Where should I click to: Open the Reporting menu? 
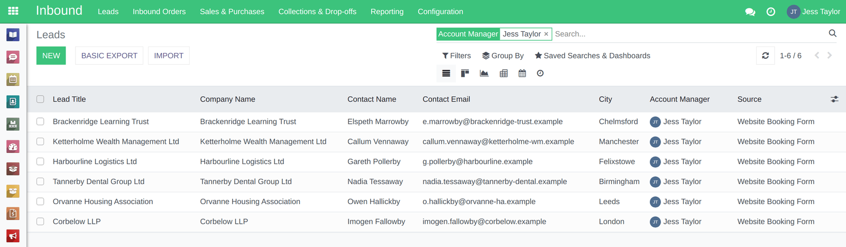[387, 12]
